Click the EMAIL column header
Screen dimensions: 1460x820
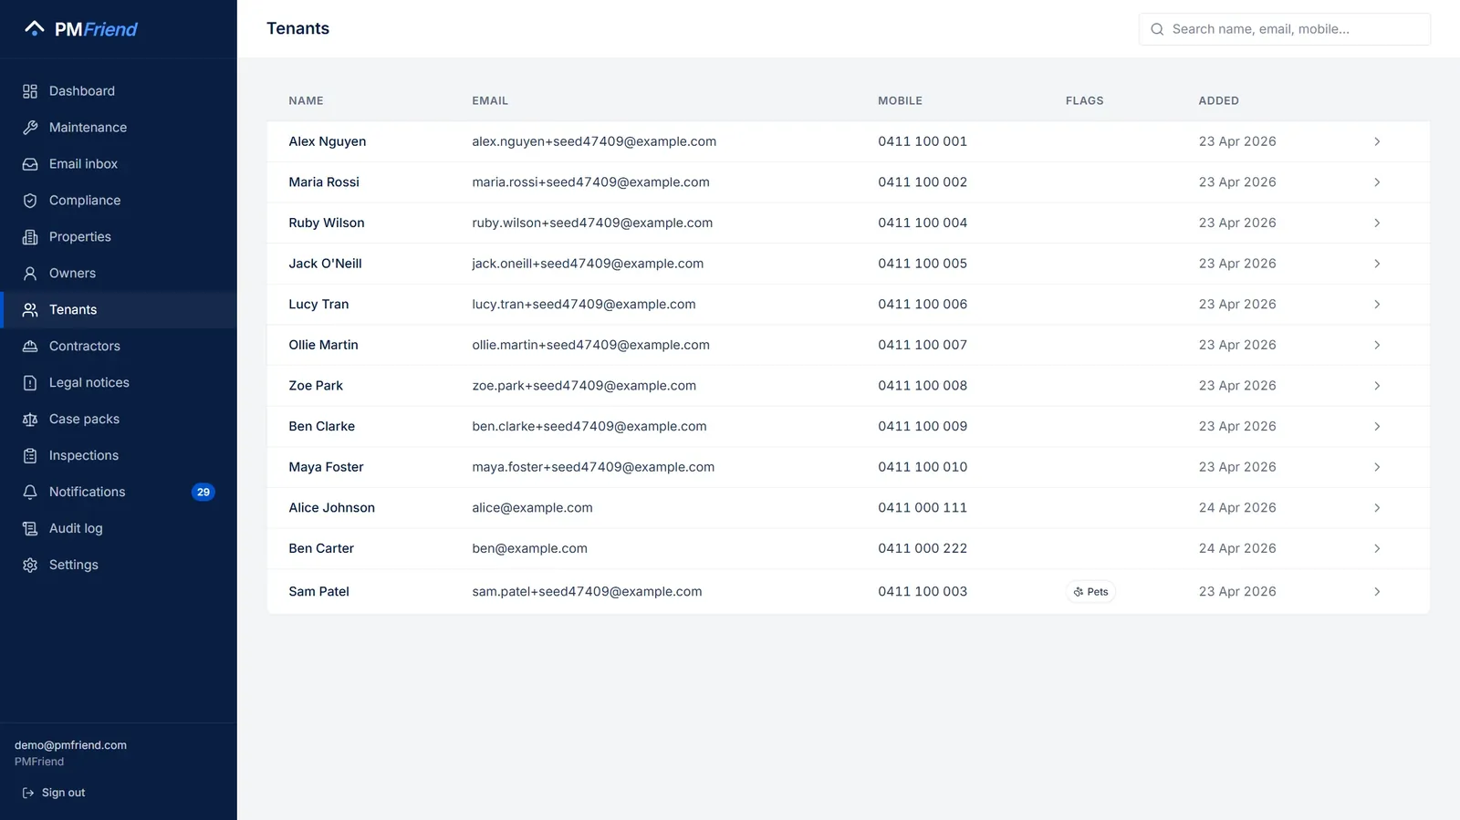click(490, 100)
